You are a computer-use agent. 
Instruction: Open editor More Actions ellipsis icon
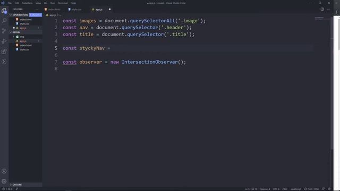point(328,10)
